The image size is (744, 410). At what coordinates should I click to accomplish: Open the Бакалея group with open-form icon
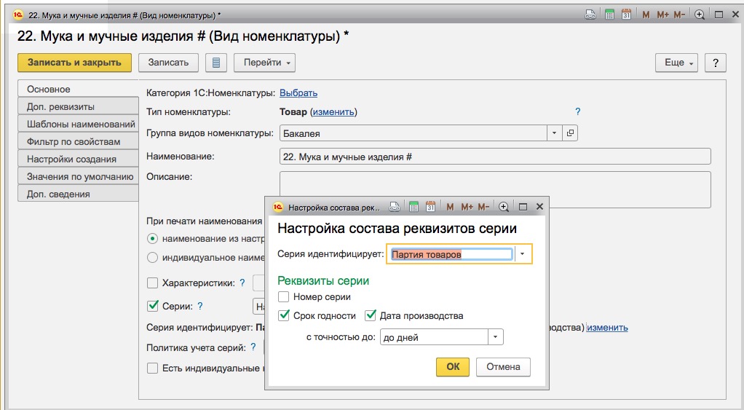(x=570, y=133)
